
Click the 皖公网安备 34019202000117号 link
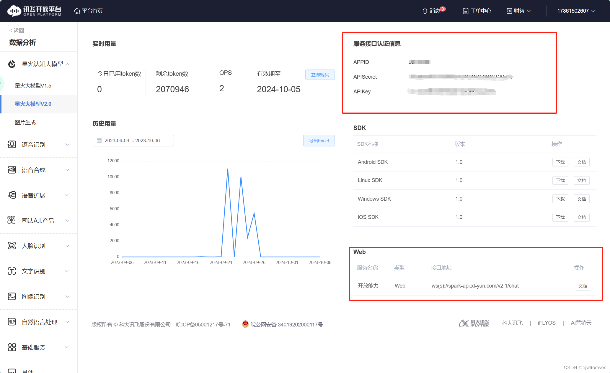click(x=287, y=324)
